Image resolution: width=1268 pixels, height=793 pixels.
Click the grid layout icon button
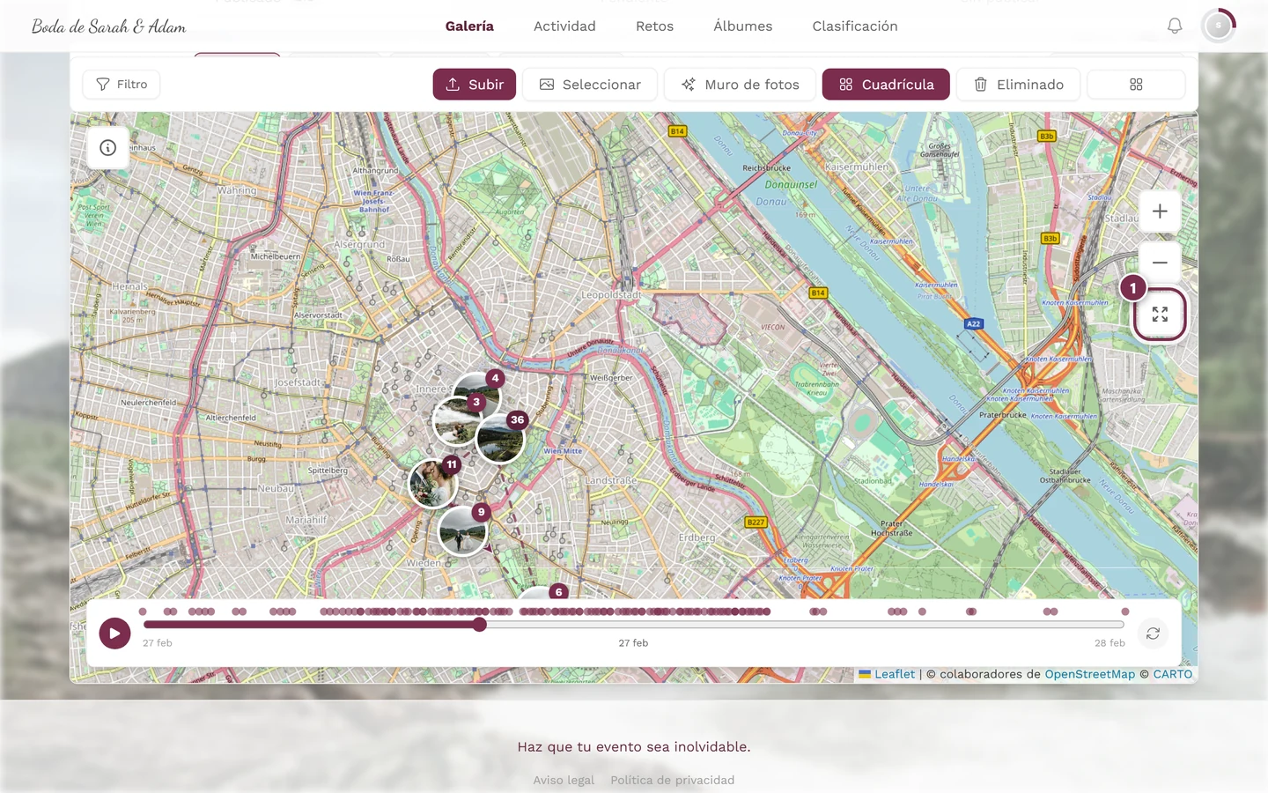1136,85
